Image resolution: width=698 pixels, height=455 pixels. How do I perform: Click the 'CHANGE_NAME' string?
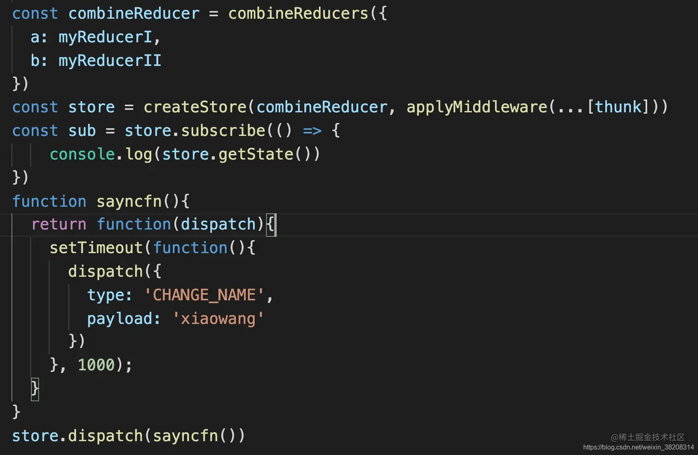click(x=204, y=295)
